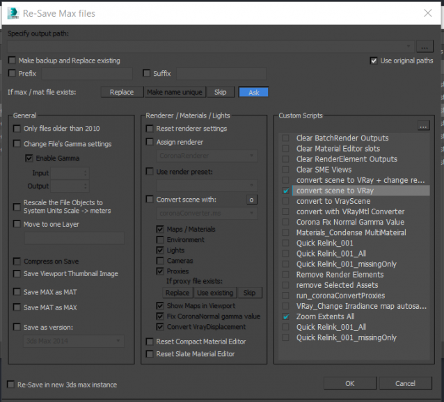Enable the Suffix checkbox
This screenshot has height=402, width=444.
pos(147,73)
